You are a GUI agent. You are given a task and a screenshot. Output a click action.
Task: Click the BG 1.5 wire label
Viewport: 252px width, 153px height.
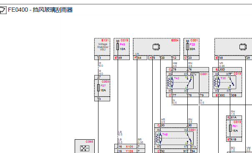point(233,149)
